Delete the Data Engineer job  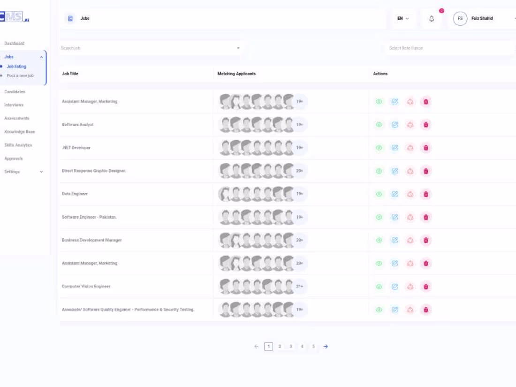click(x=426, y=194)
